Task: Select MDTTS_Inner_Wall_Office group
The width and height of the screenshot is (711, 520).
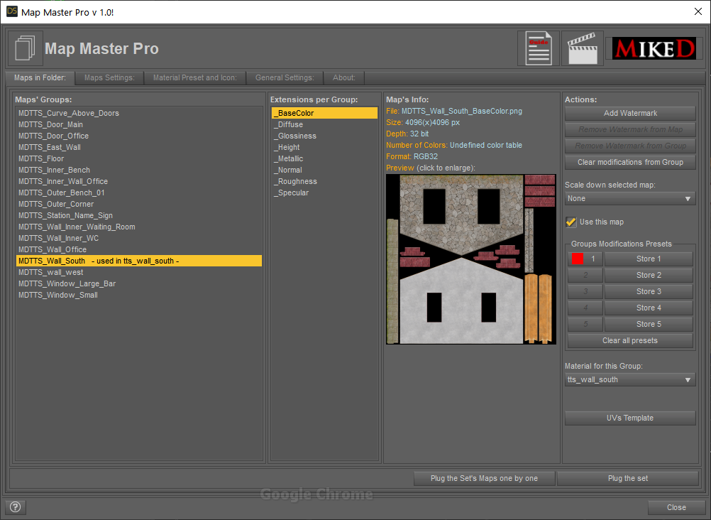Action: [x=139, y=181]
